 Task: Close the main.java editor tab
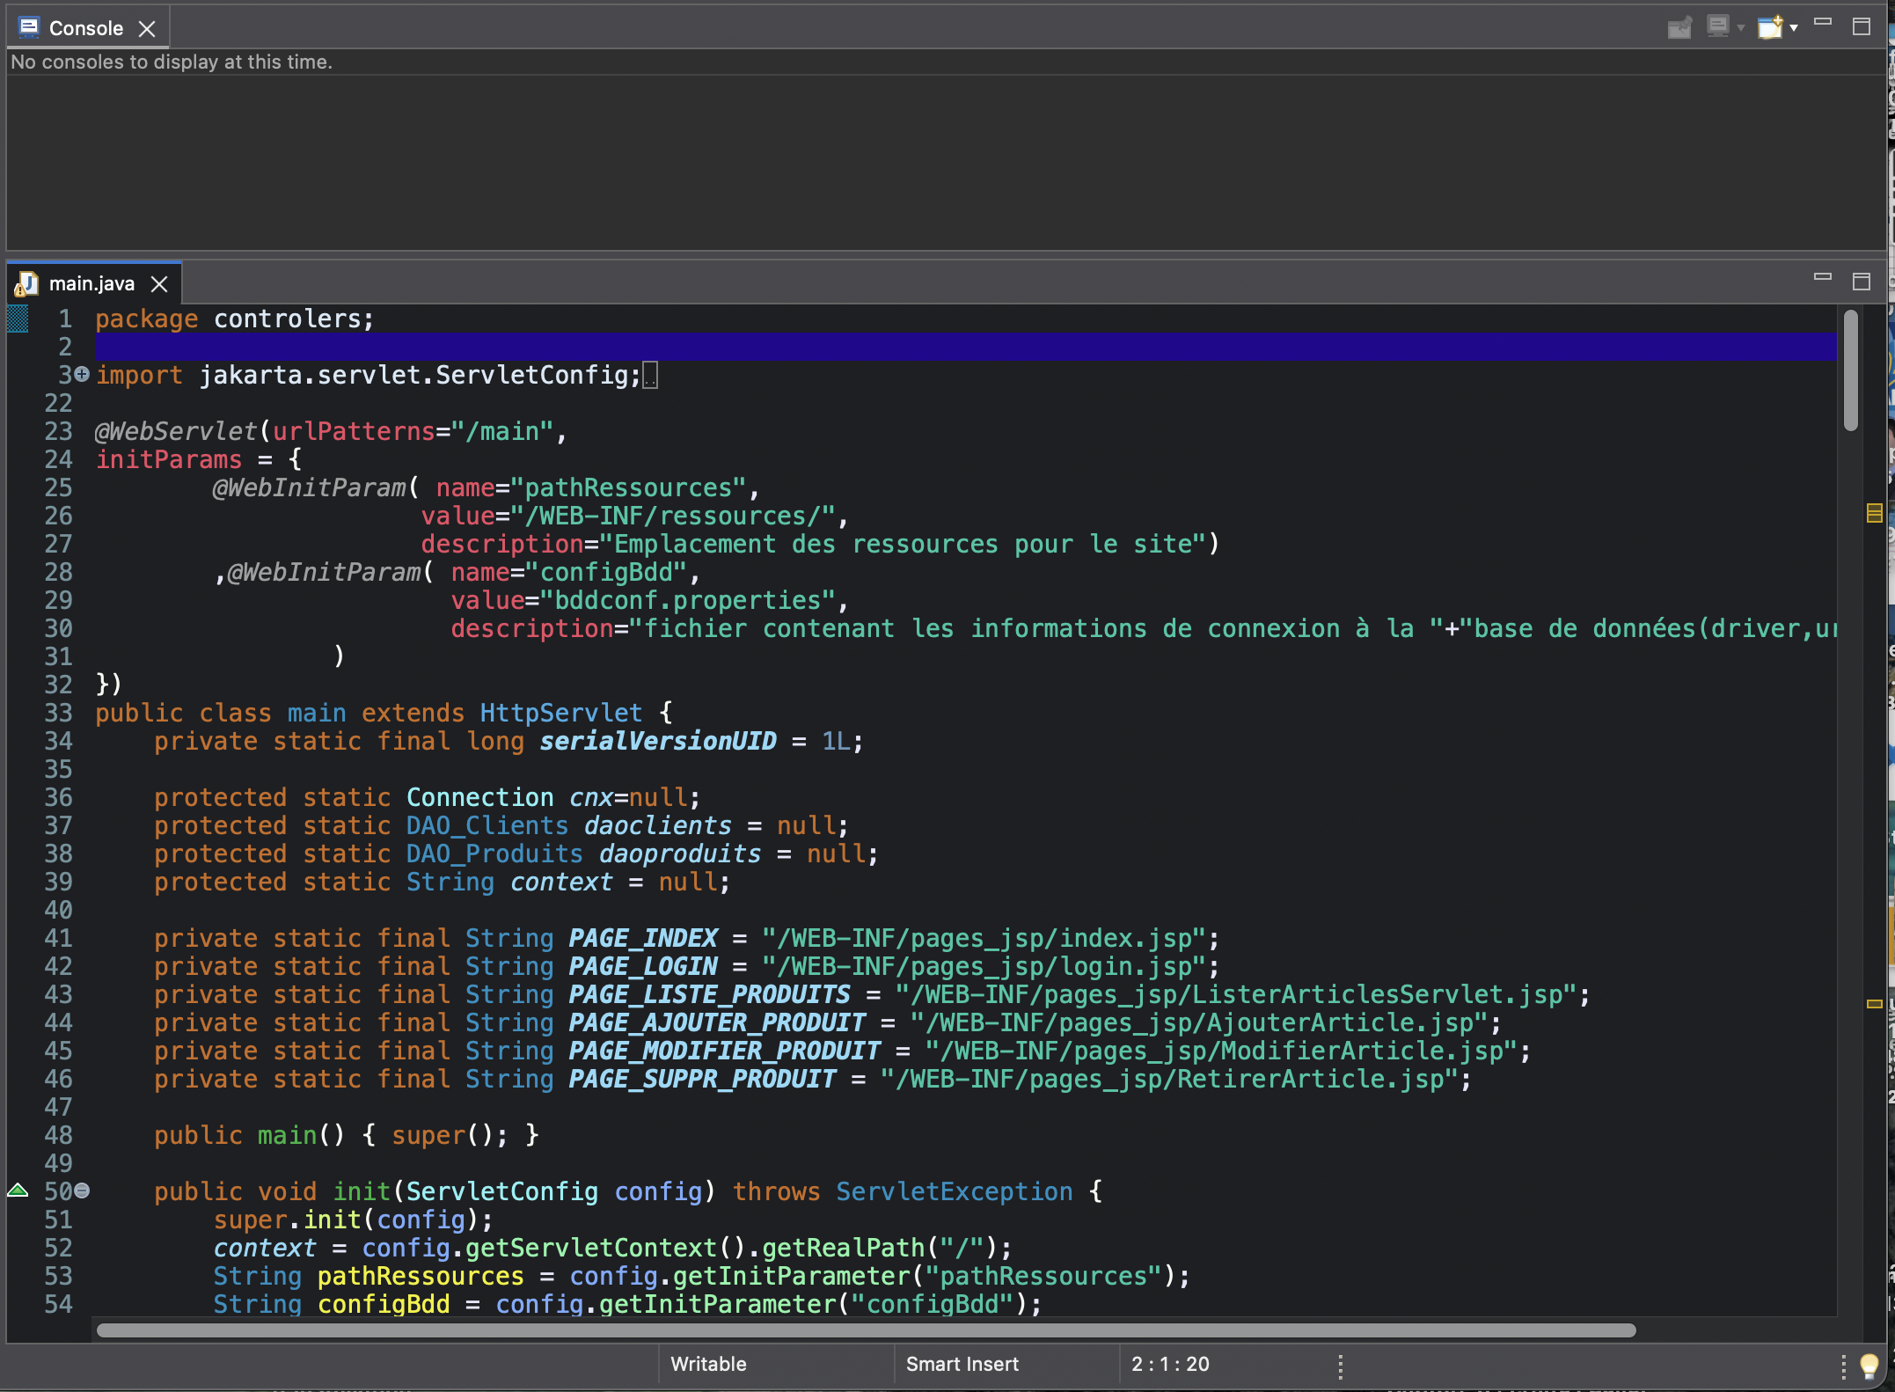[159, 283]
